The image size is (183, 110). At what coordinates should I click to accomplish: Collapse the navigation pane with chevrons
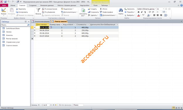pos(29,22)
